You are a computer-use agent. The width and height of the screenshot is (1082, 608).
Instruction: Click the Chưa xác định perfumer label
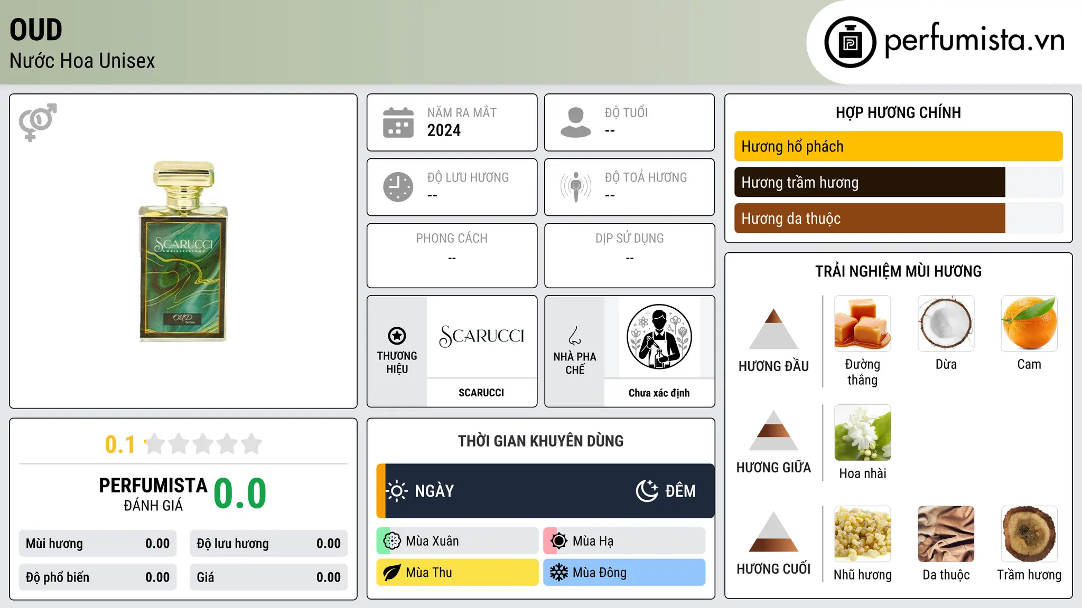[659, 393]
